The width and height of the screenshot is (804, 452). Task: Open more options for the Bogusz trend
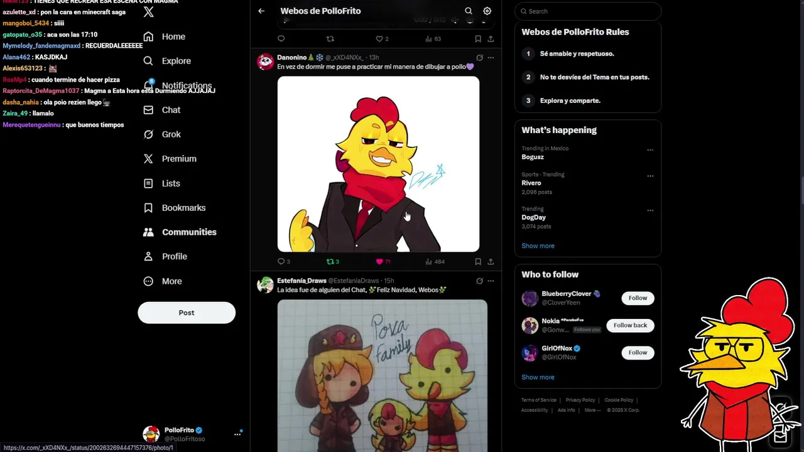click(650, 150)
